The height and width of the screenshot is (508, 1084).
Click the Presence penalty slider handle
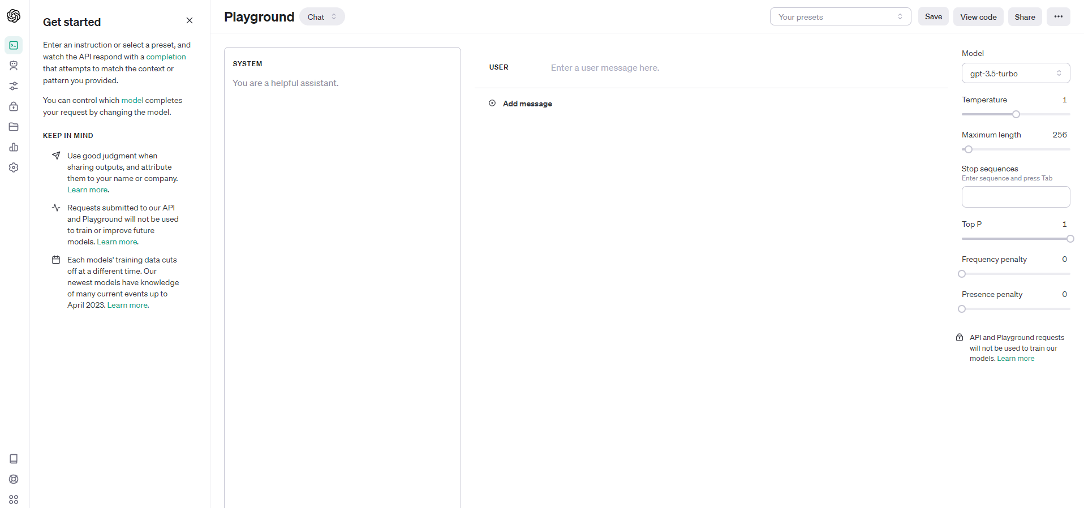(962, 309)
